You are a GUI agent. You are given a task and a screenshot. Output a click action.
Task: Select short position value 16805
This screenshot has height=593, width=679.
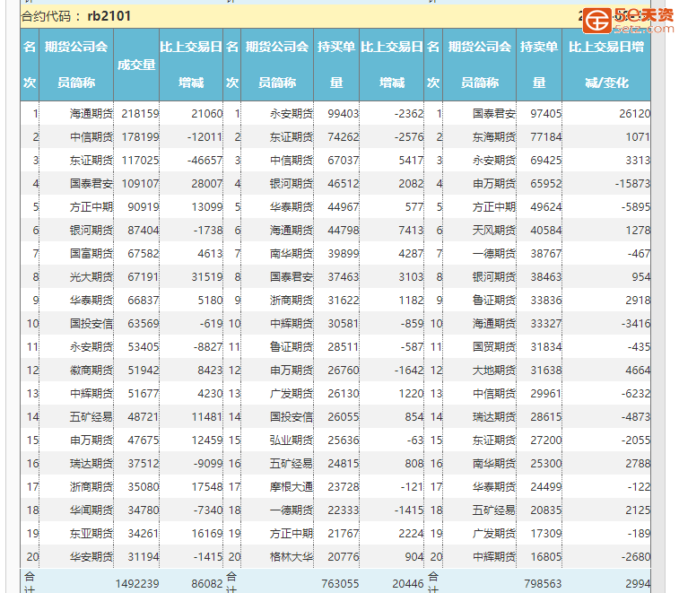pos(546,557)
